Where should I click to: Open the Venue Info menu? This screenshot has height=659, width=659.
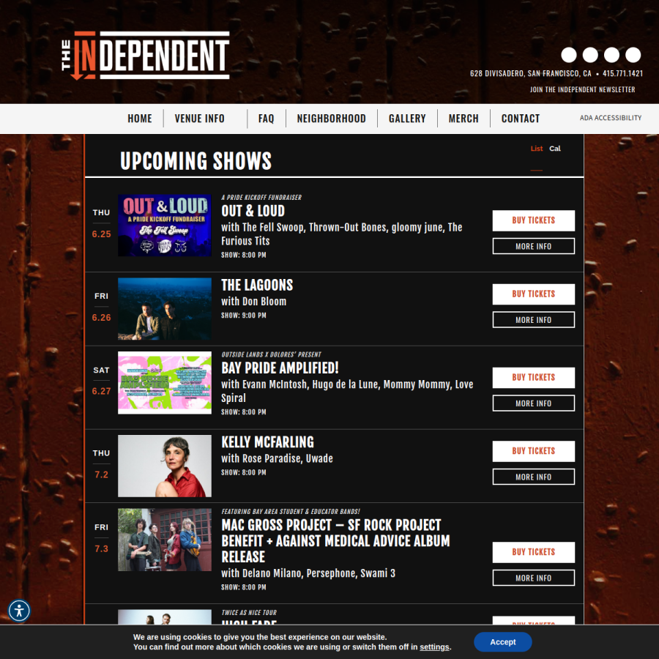200,119
